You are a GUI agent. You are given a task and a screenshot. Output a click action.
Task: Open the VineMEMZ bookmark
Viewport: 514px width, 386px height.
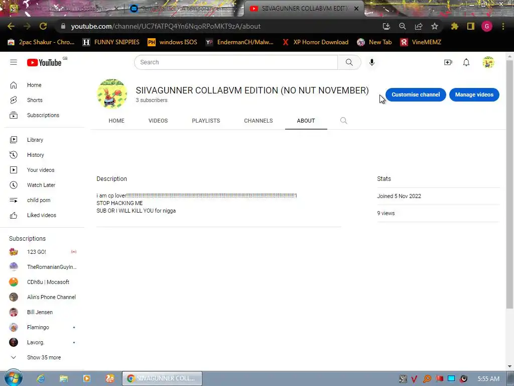[421, 42]
